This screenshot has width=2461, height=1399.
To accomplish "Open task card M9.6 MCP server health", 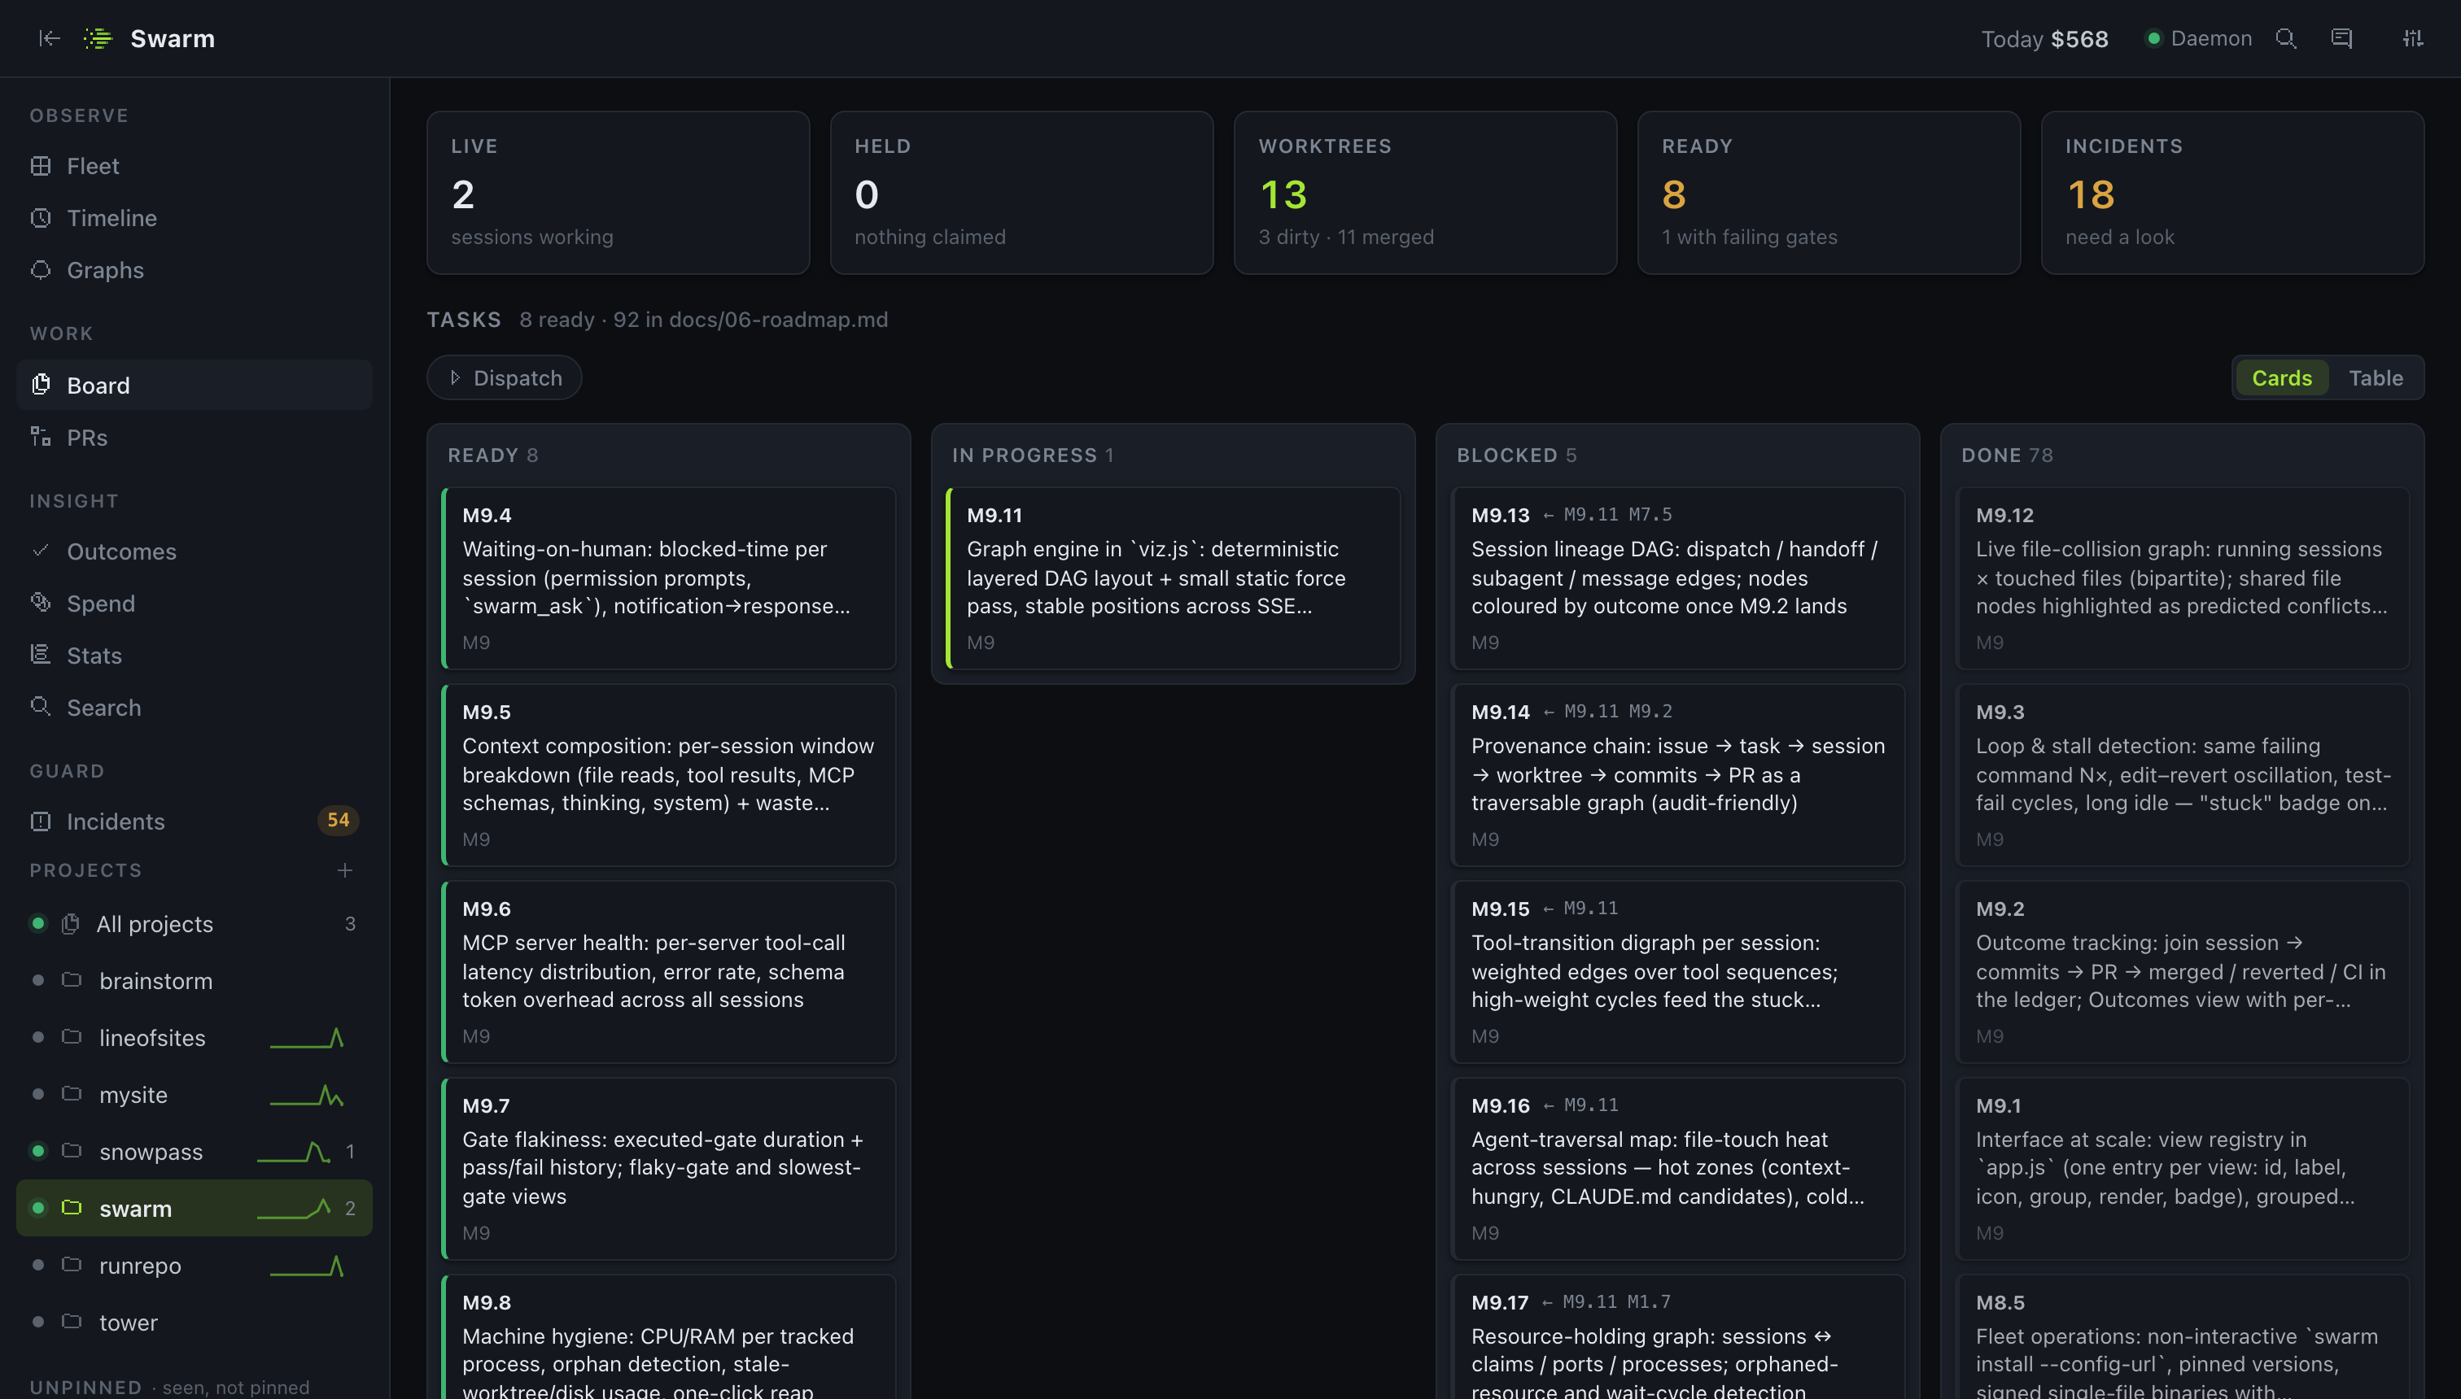I will click(x=669, y=972).
